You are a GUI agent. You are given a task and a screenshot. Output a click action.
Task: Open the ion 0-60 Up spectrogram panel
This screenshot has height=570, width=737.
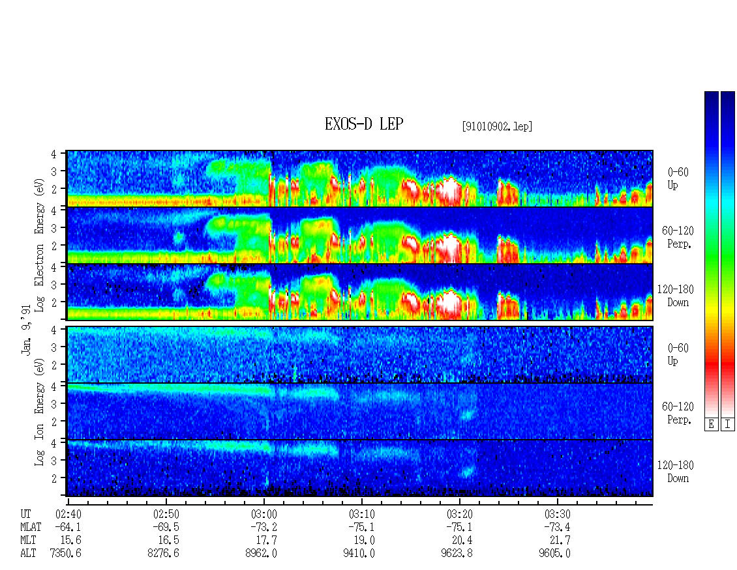pos(360,354)
